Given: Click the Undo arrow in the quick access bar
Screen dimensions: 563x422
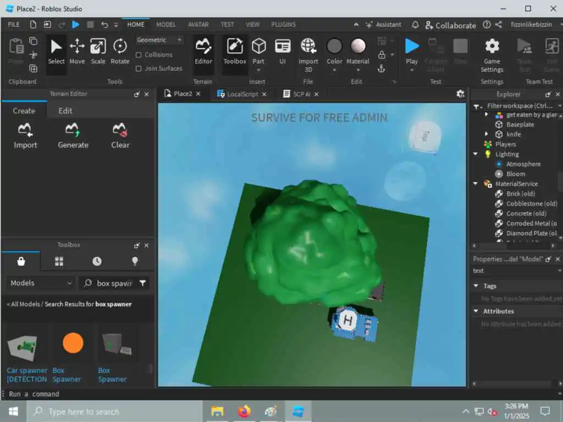Looking at the screenshot, I should pos(104,24).
